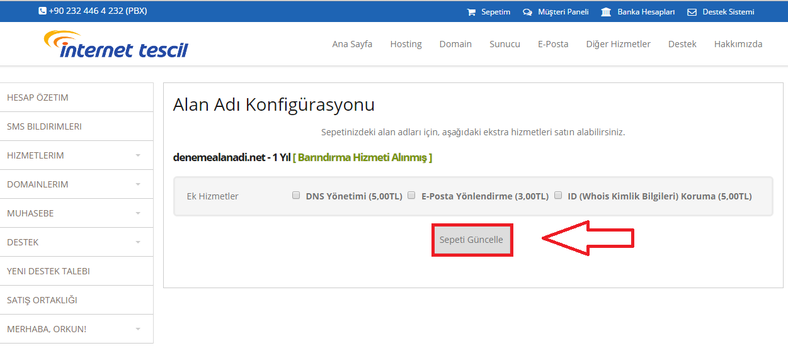This screenshot has width=788, height=358.
Task: Expand the MERHABA, ORKUN! dropdown arrow
Action: coord(138,329)
